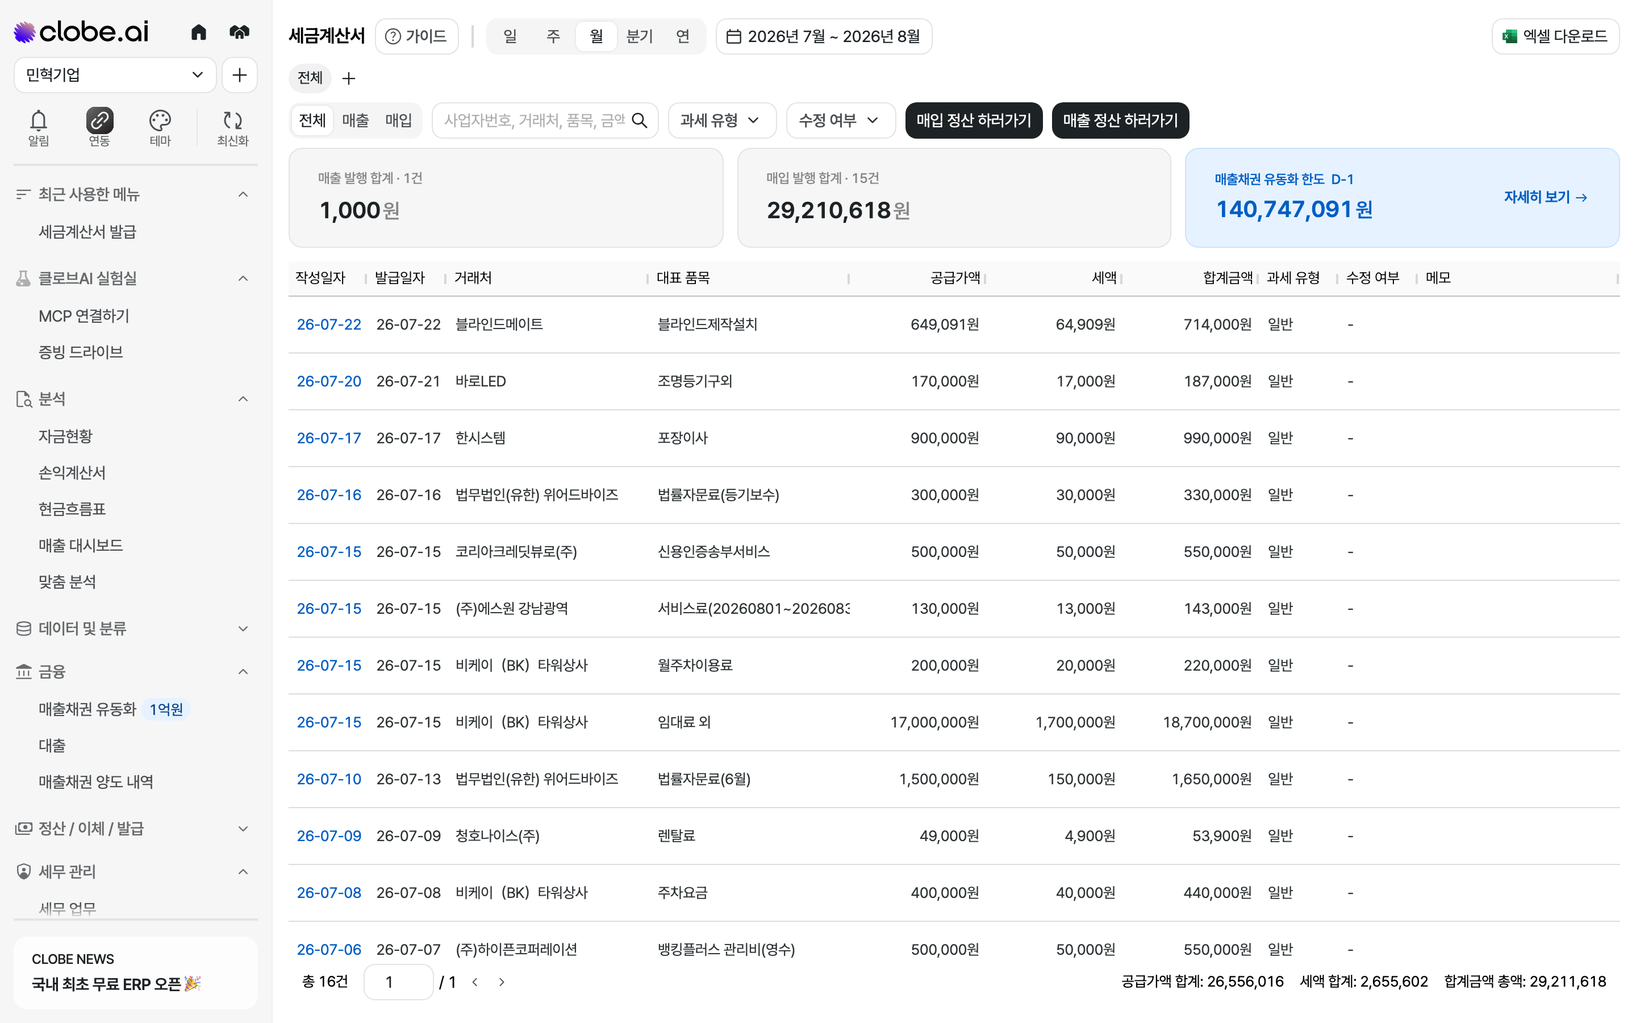Viewport: 1636px width, 1023px height.
Task: Open MCP 연결하기 menu item
Action: [x=84, y=316]
